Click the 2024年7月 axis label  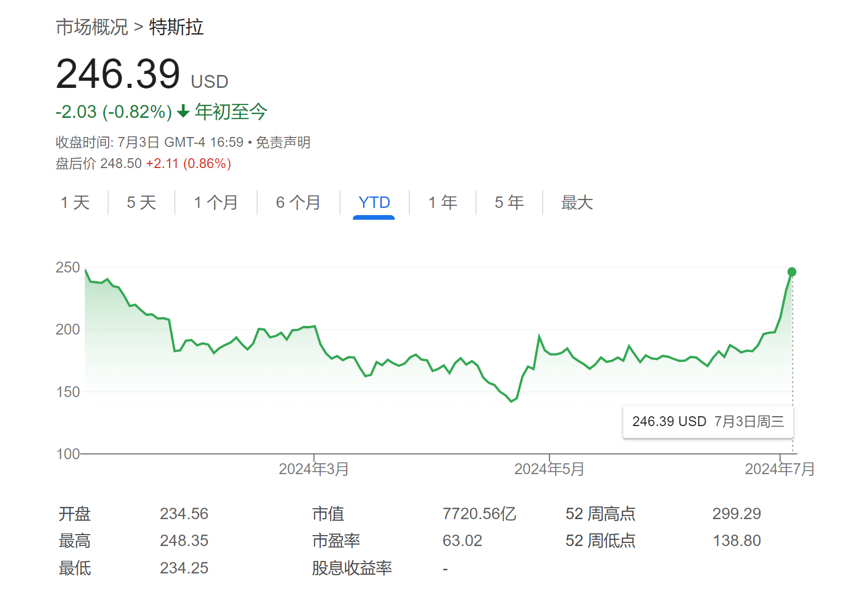(780, 469)
